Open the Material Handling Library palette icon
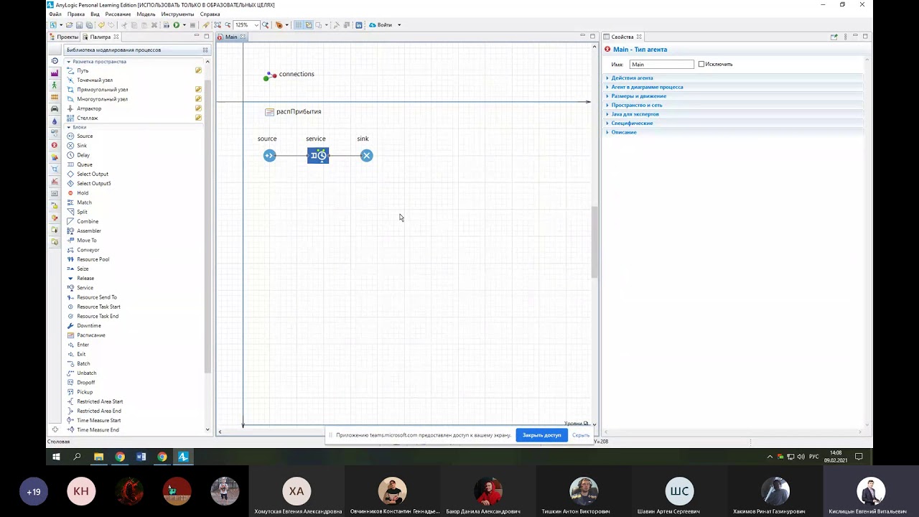 [55, 73]
